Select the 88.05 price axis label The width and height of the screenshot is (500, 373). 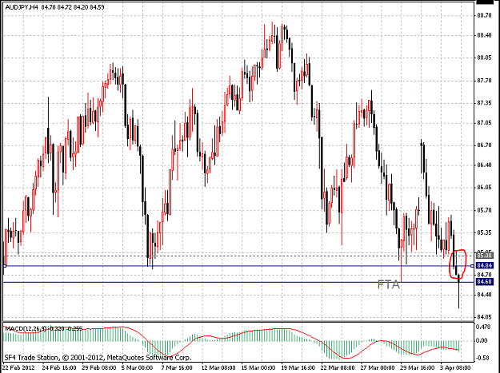coord(484,58)
